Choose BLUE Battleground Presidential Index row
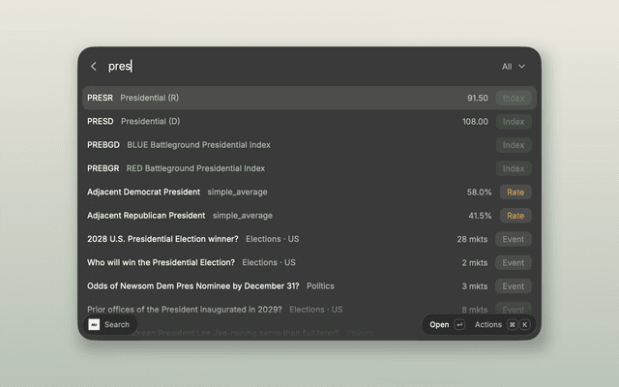Viewport: 619px width, 387px height. [309, 145]
